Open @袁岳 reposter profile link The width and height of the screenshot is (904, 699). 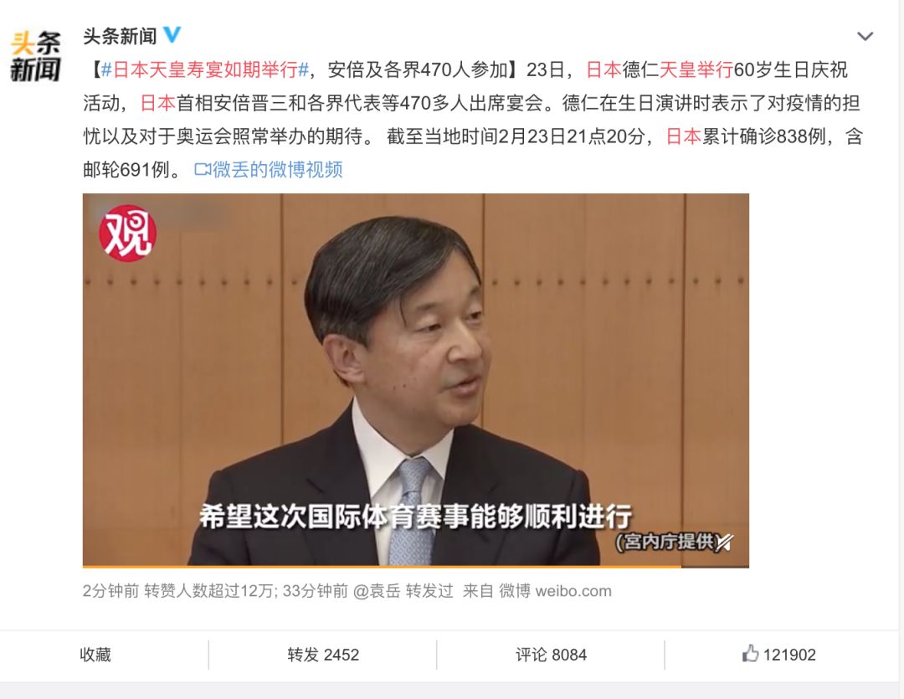click(x=377, y=591)
